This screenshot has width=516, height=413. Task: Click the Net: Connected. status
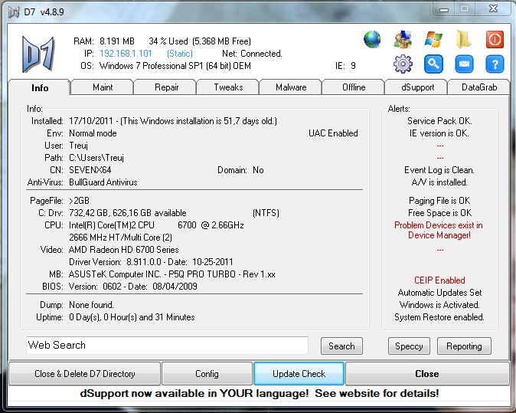point(252,54)
